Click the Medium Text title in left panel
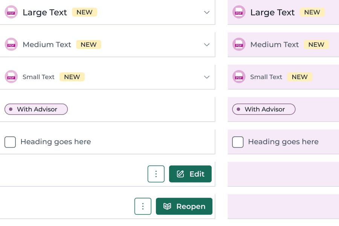Viewport: 339px width, 226px height. coord(47,44)
